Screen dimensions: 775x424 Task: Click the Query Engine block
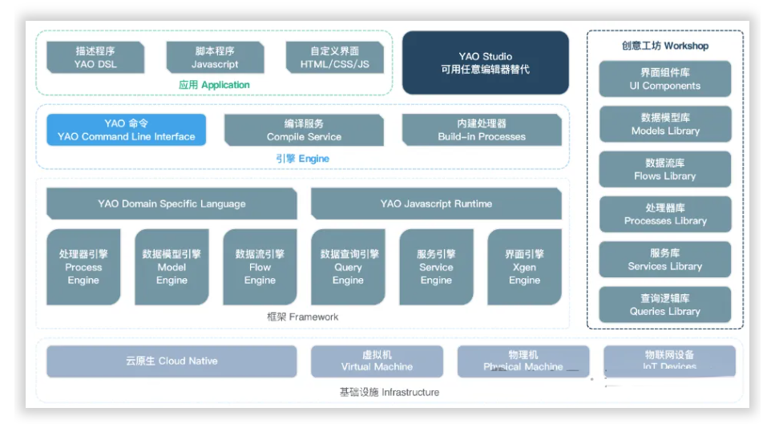coord(348,267)
